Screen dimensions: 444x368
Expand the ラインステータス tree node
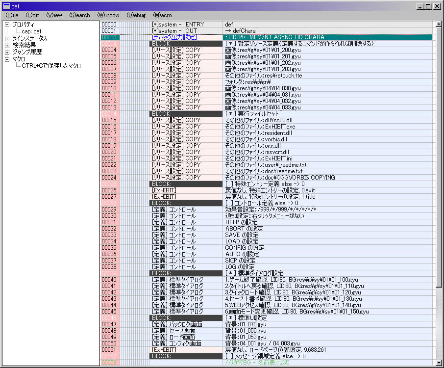coord(7,39)
